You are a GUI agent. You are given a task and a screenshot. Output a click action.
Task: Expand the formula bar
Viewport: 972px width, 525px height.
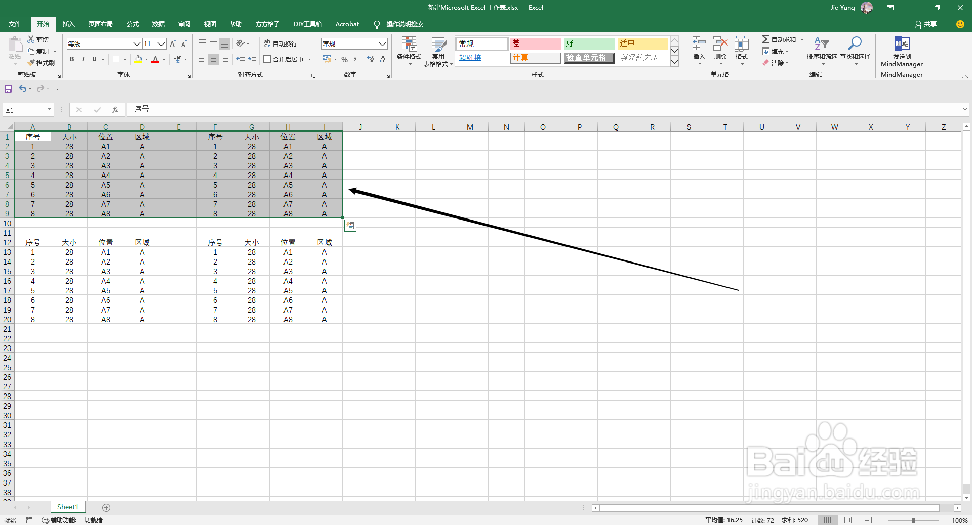pyautogui.click(x=965, y=109)
